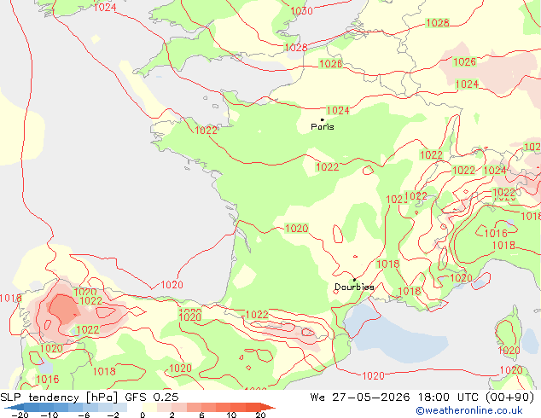Viewport: 541px width, 418px height.
Task: Click the Paris city label
Action: [x=323, y=127]
